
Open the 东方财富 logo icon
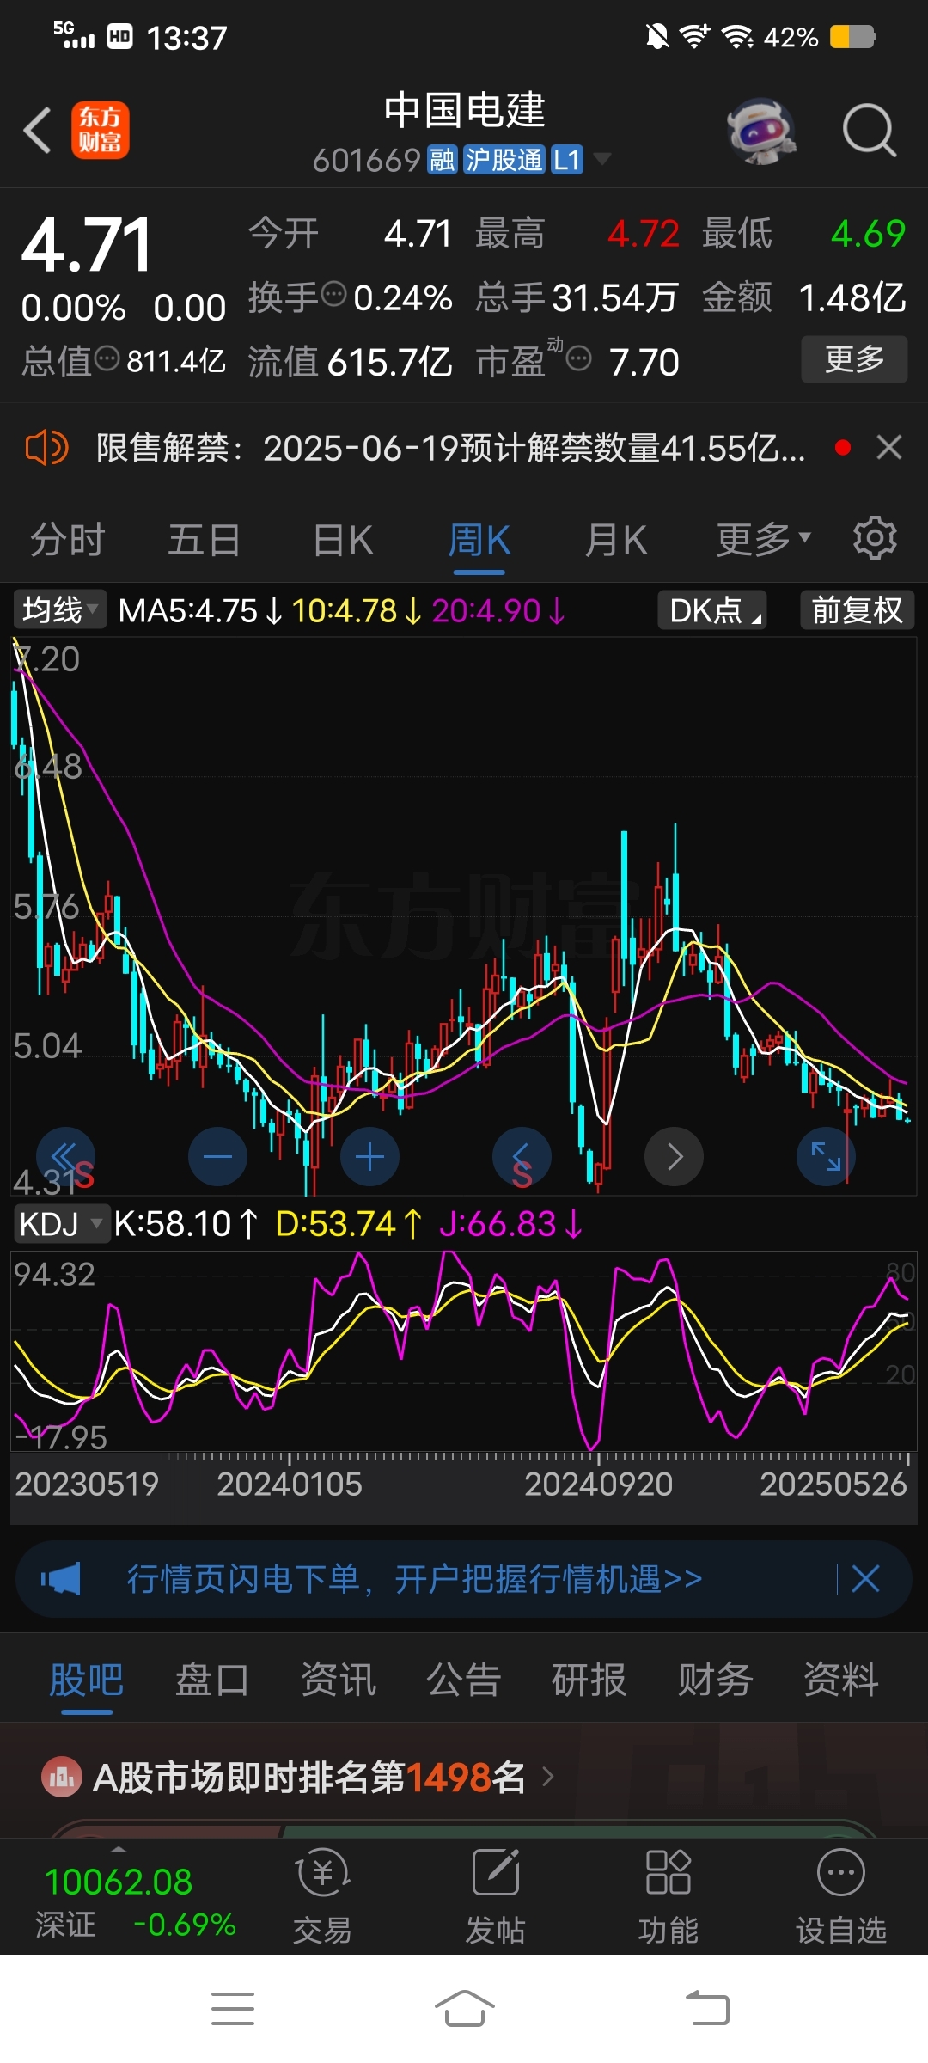(x=100, y=131)
